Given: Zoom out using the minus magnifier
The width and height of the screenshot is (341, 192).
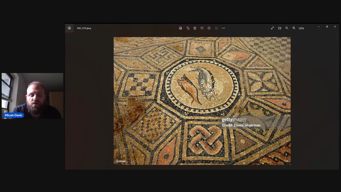Looking at the screenshot, I should point(287,28).
